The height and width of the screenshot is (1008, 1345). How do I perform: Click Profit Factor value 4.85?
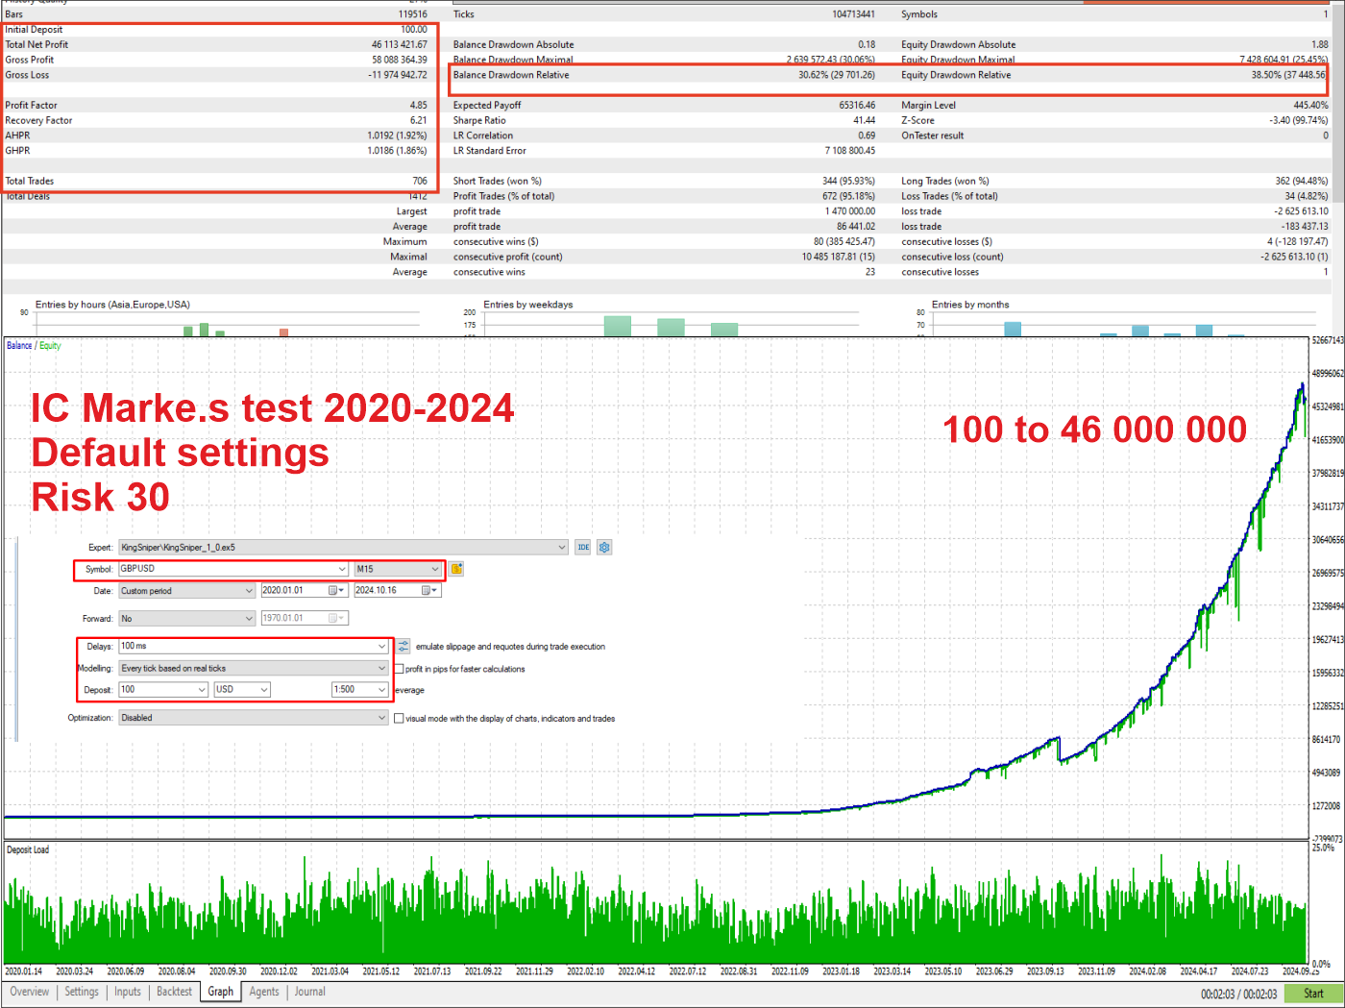(x=419, y=105)
